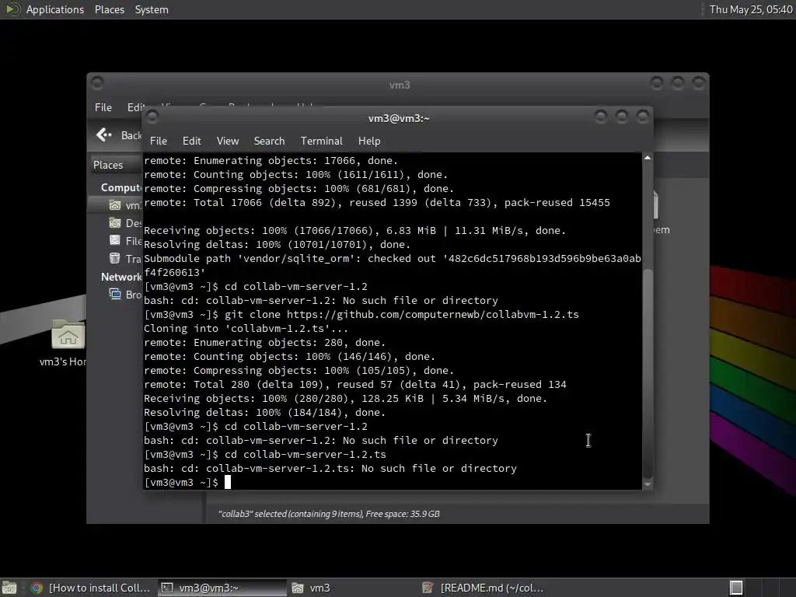Open the Places menu in top panel
This screenshot has width=796, height=597.
pos(109,9)
